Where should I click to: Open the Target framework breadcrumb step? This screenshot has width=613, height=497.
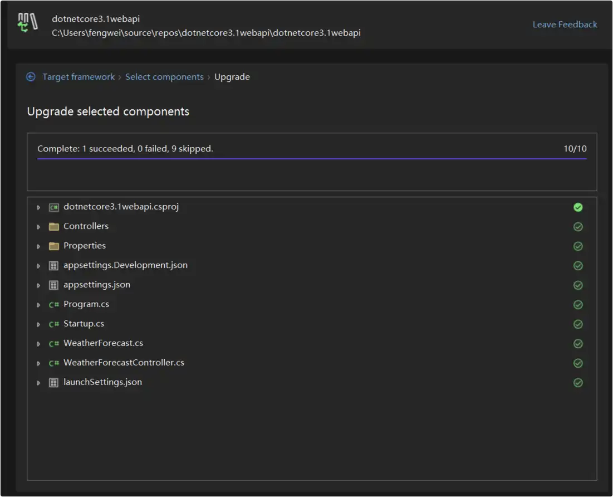79,76
